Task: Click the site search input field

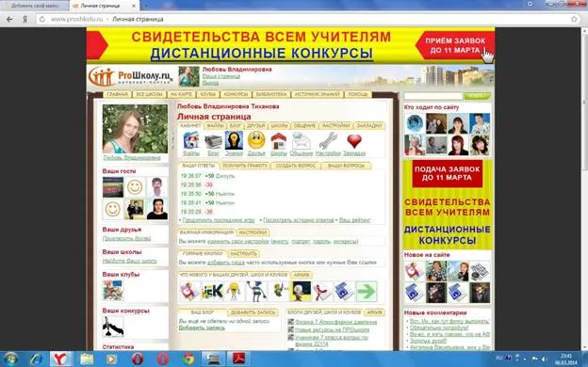Action: point(433,96)
